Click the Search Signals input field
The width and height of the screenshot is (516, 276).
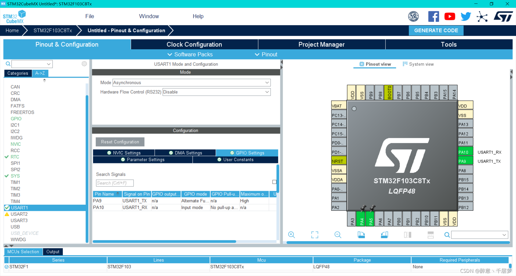pyautogui.click(x=115, y=183)
